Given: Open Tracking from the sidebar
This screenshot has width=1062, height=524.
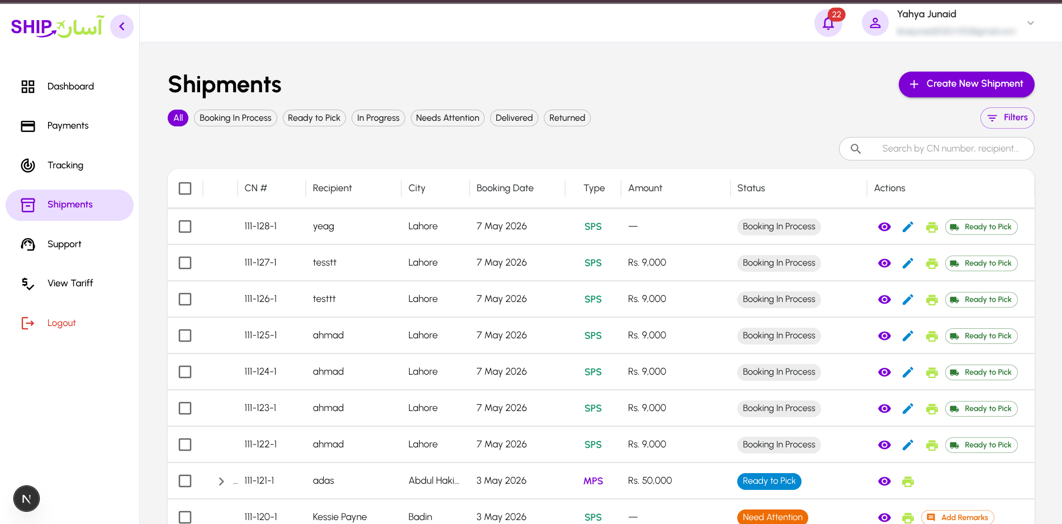Looking at the screenshot, I should [69, 166].
